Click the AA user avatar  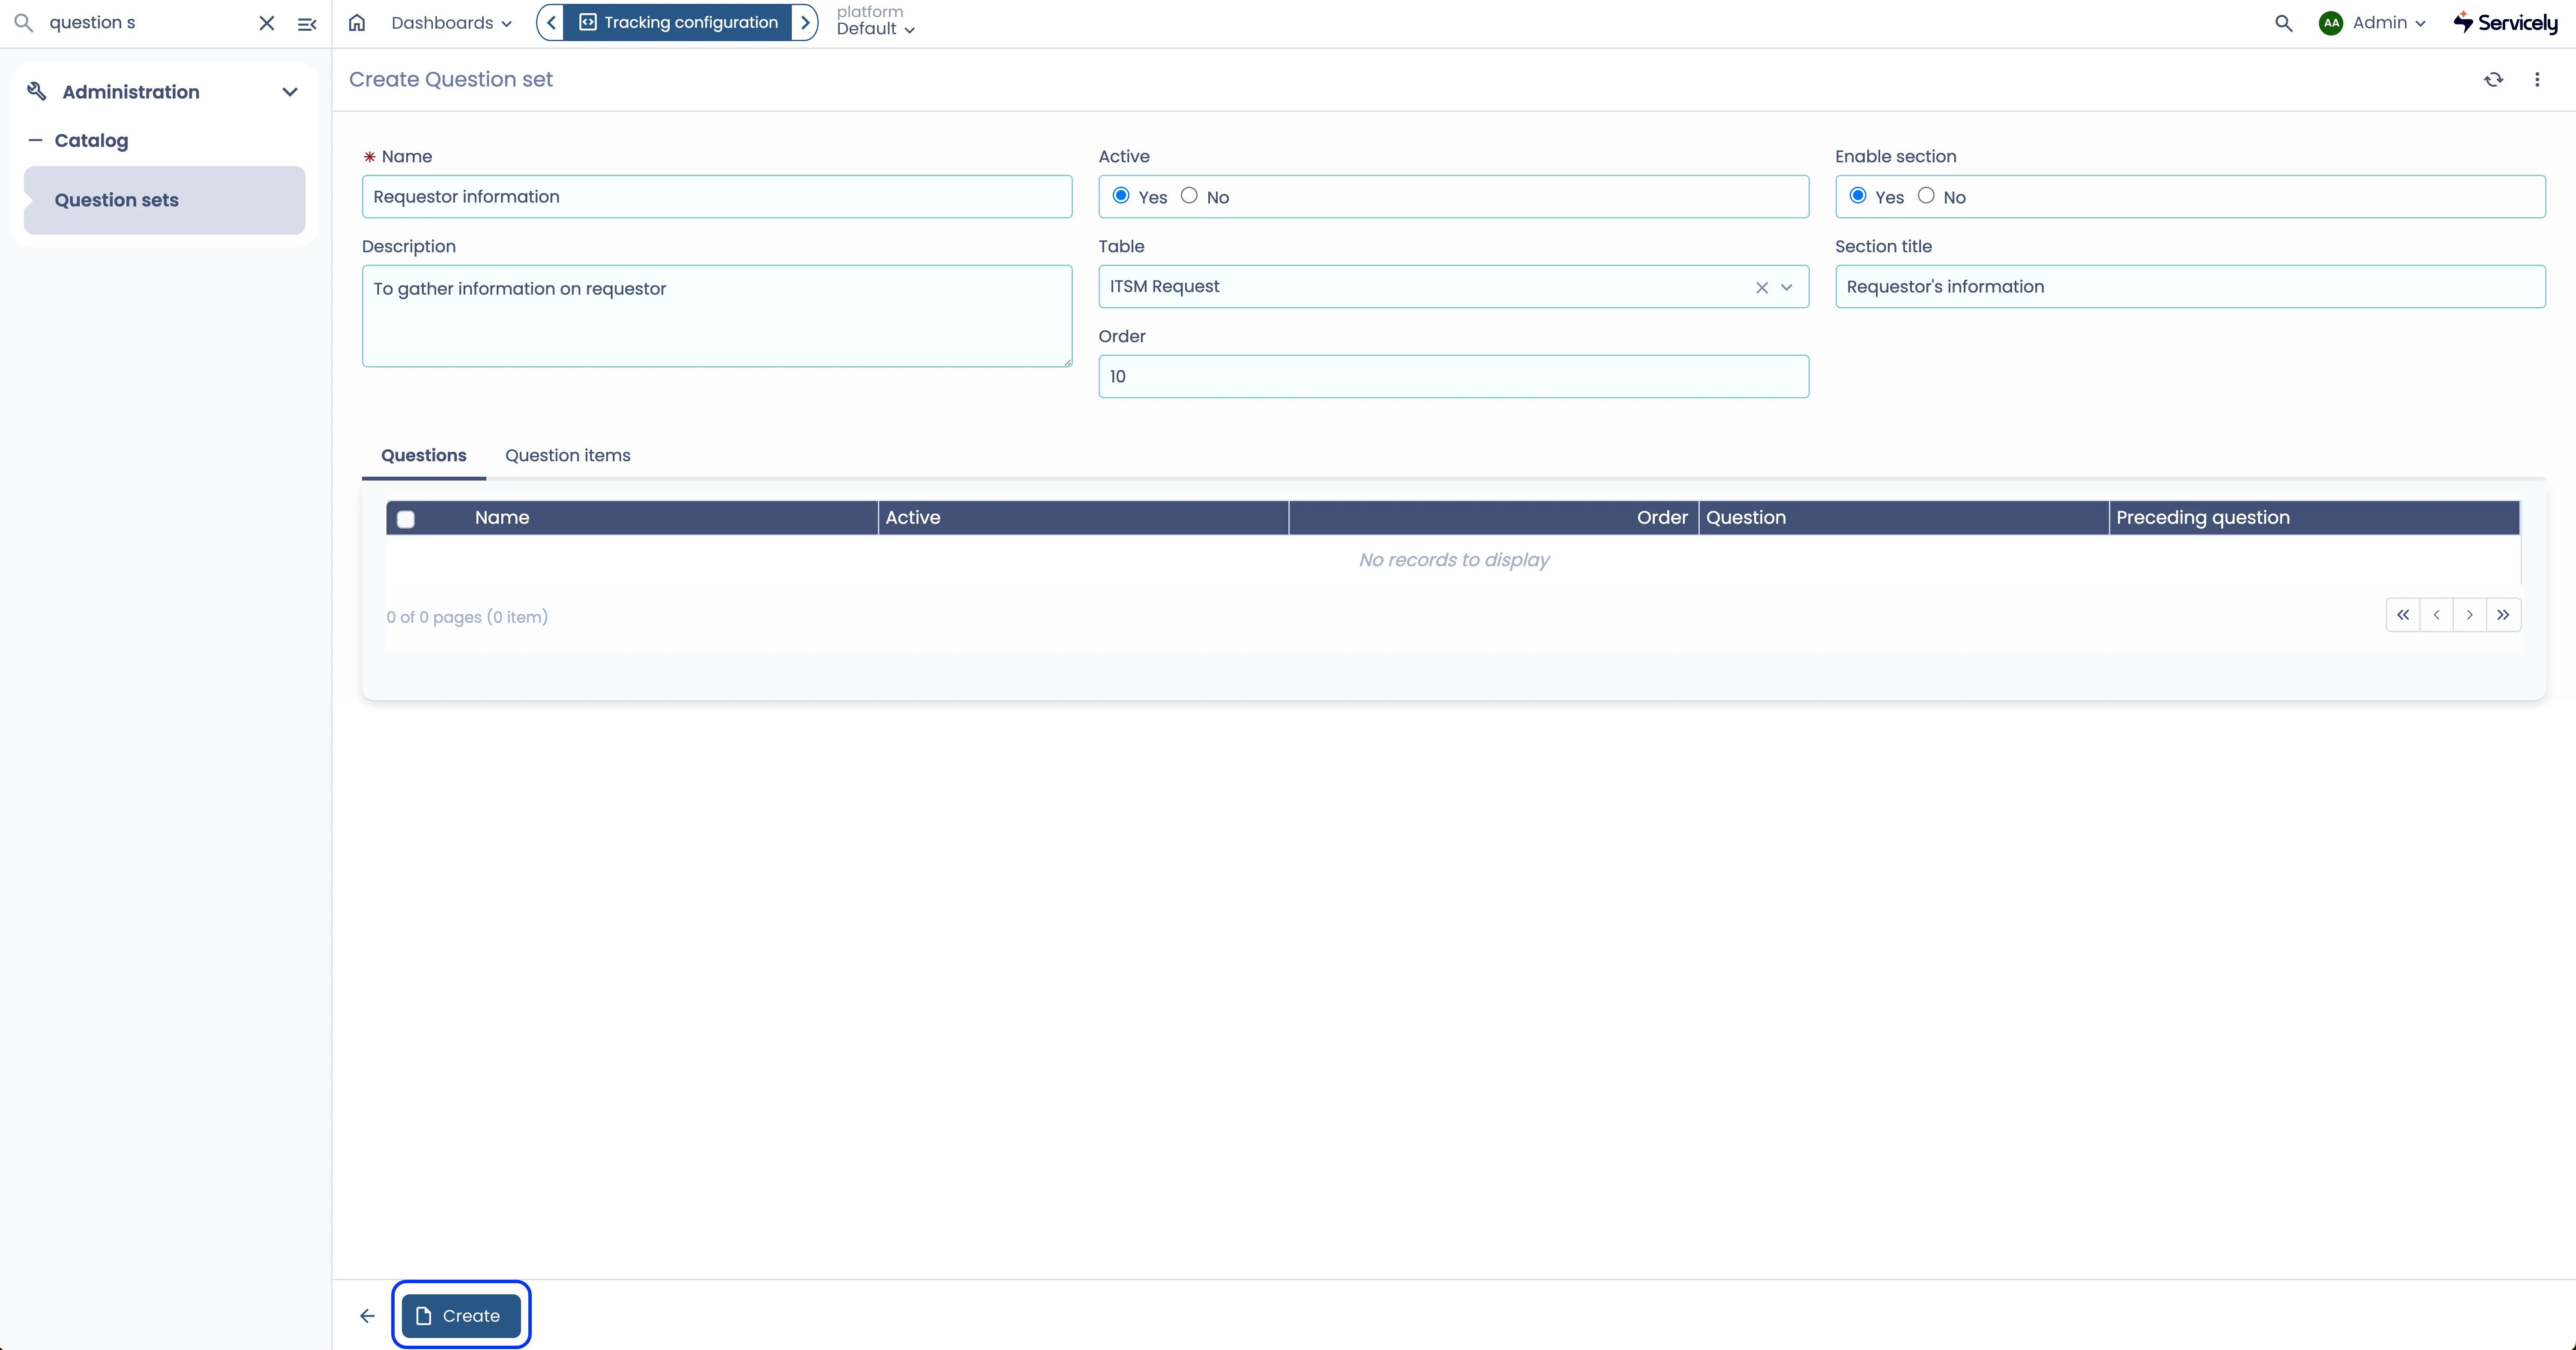[2331, 23]
